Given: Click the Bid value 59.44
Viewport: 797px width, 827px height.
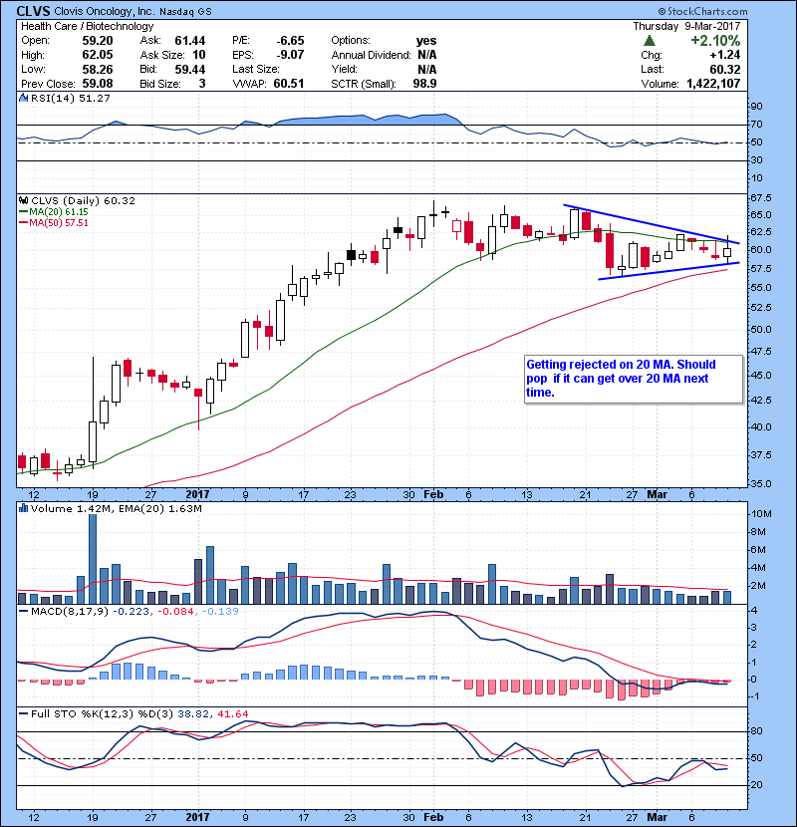Looking at the screenshot, I should click(x=190, y=69).
